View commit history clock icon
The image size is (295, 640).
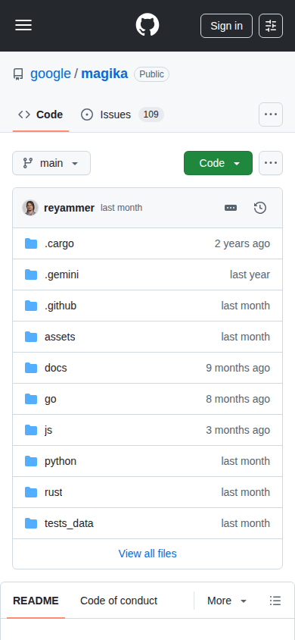tap(260, 208)
